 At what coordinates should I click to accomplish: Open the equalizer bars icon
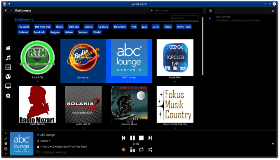tap(132, 150)
